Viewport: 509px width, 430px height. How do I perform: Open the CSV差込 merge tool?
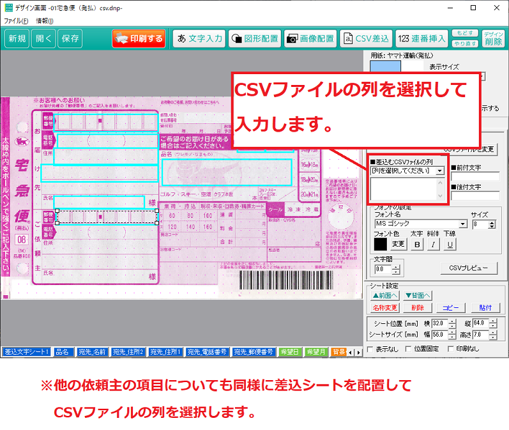point(366,38)
